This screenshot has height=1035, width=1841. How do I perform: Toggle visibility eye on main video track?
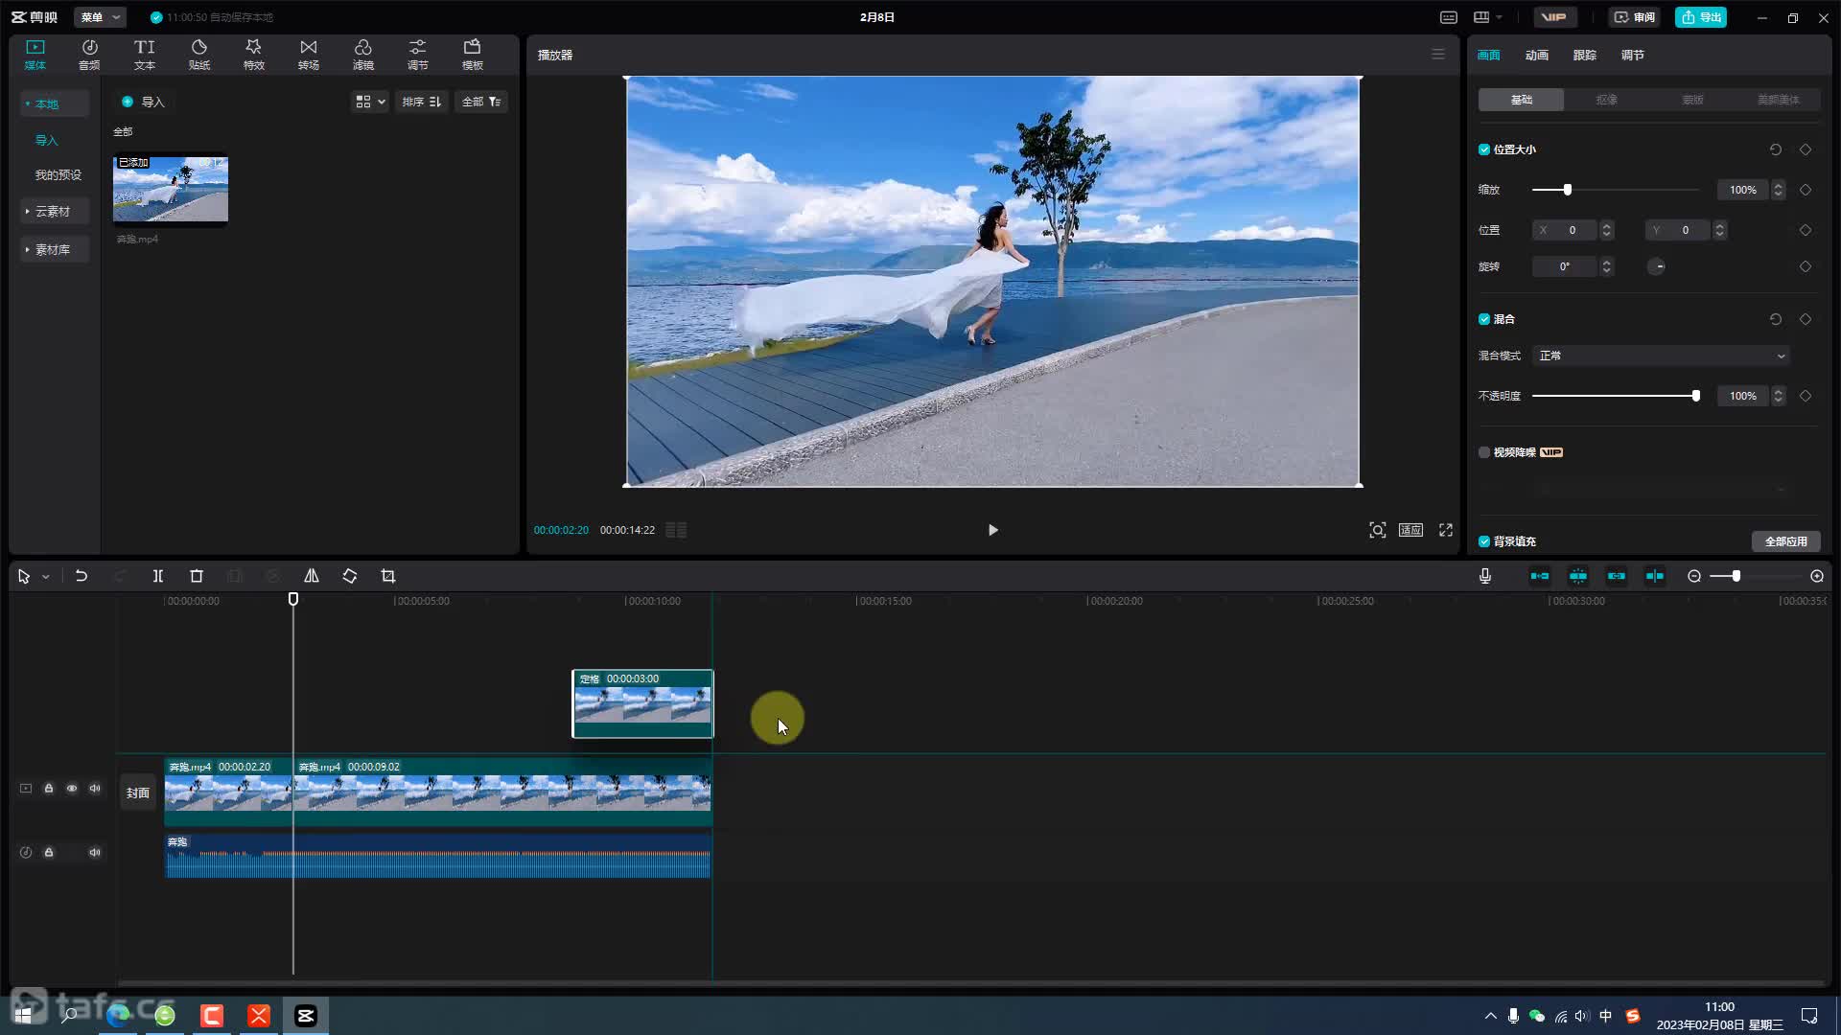click(72, 789)
